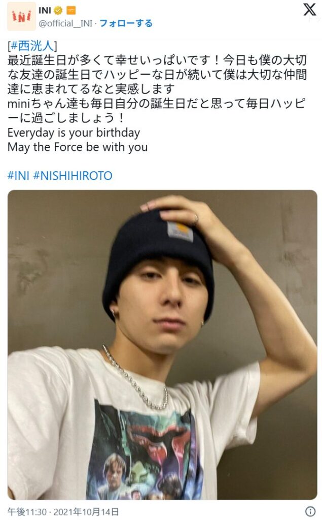Click the silver chain necklace in photo
Image resolution: width=322 pixels, height=520 pixels.
point(136,378)
